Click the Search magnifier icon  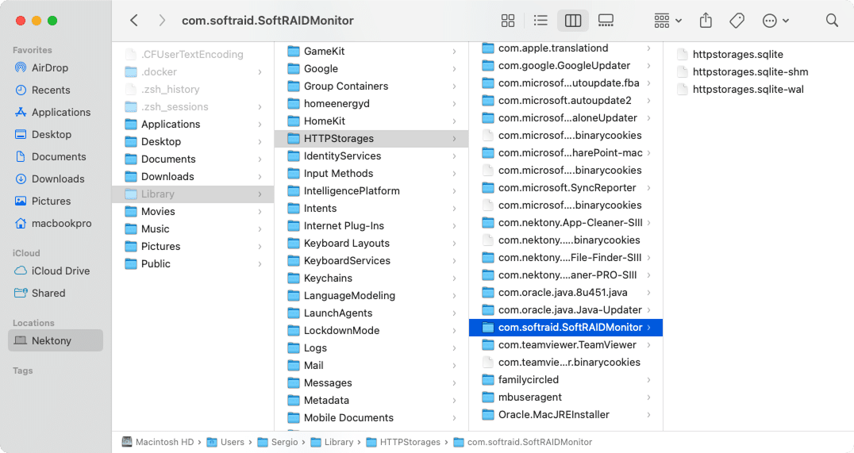[832, 21]
